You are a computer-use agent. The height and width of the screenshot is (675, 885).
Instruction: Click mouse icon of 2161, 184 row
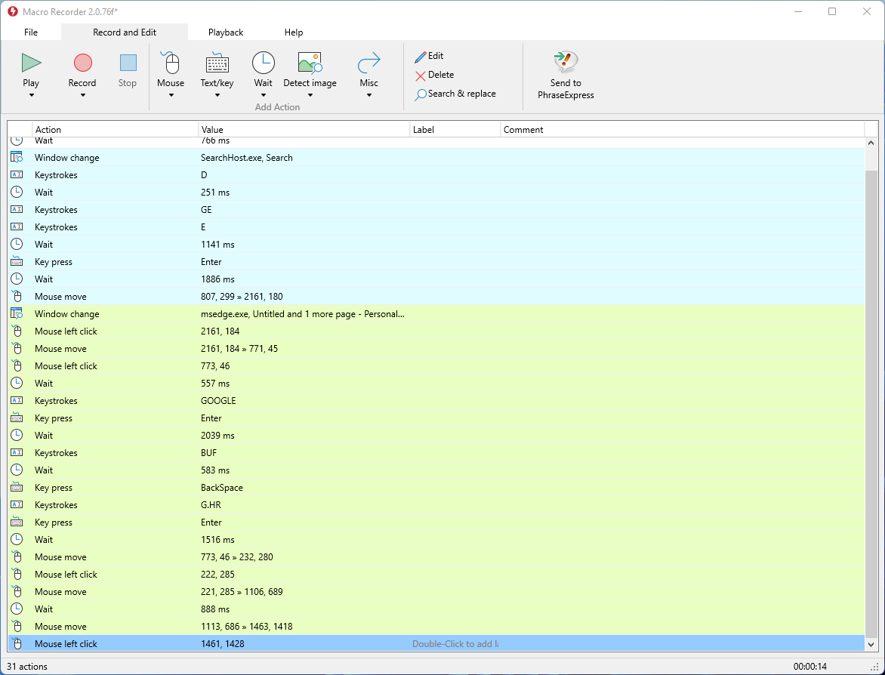pos(17,331)
